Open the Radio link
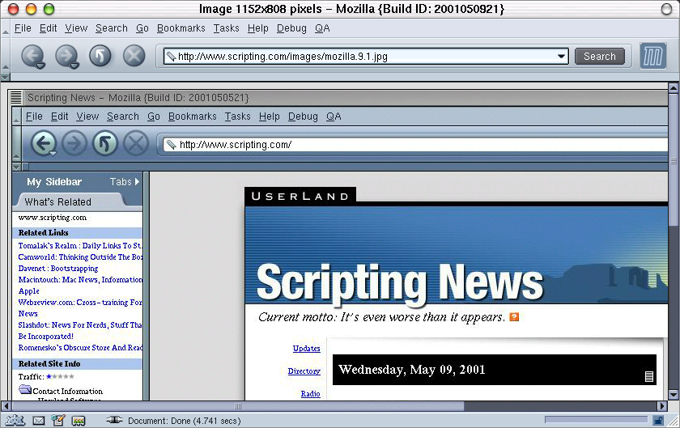This screenshot has width=680, height=428. (311, 394)
